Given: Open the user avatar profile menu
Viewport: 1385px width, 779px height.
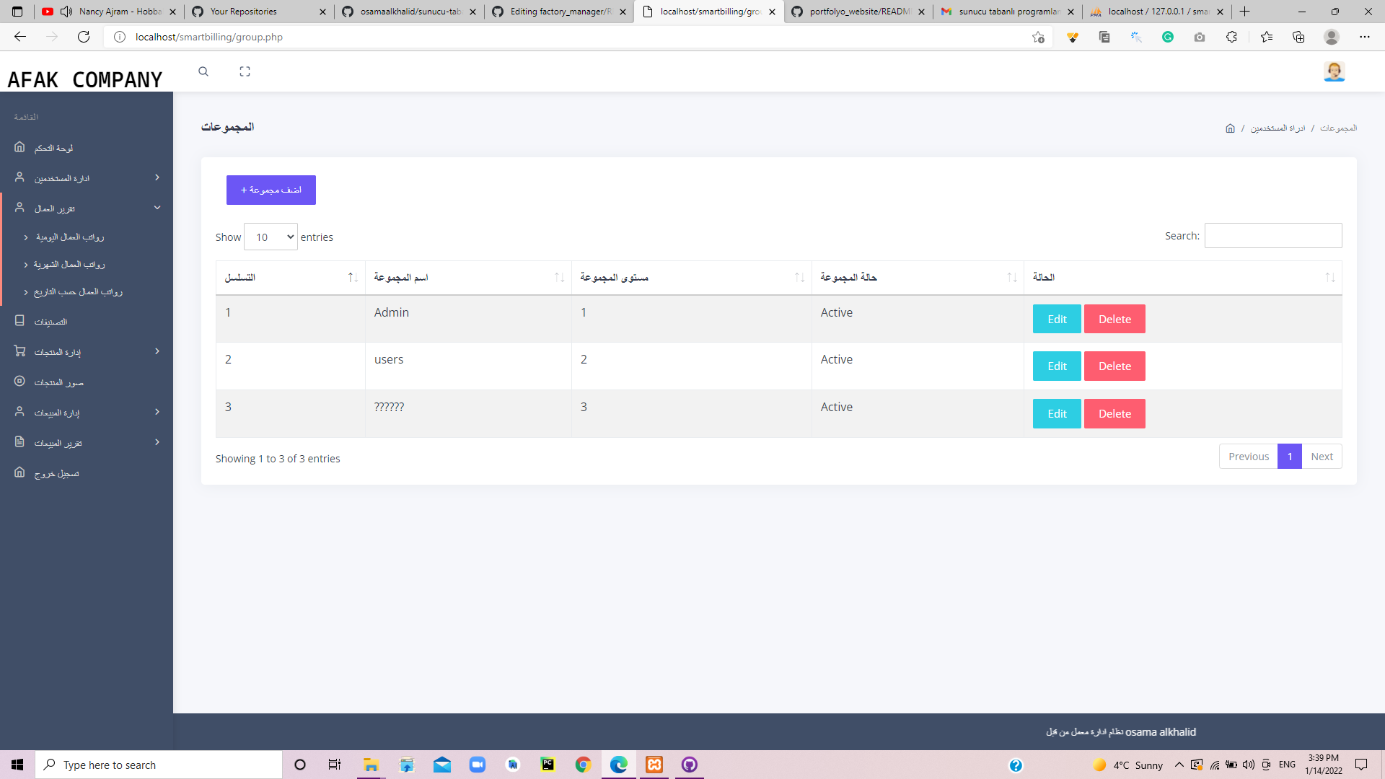Looking at the screenshot, I should click(x=1334, y=71).
